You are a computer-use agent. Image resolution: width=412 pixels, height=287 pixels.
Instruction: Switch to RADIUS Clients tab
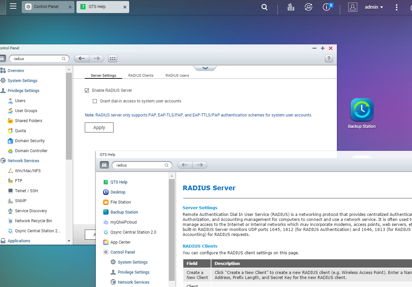[141, 75]
